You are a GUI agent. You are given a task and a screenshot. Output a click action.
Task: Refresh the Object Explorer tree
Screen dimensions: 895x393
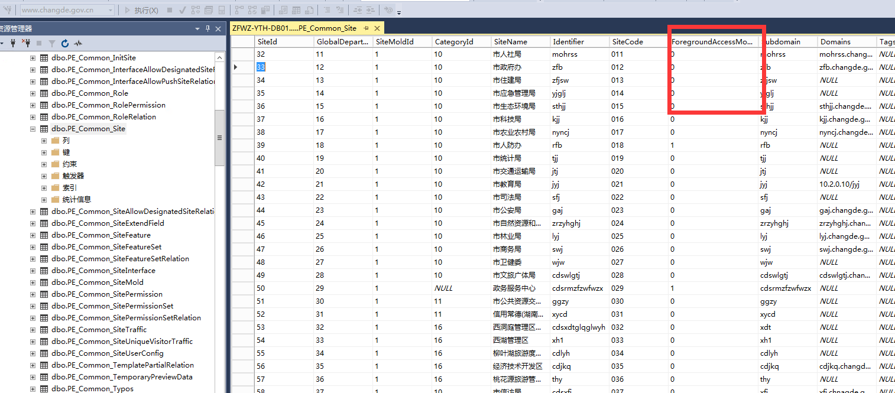(65, 43)
